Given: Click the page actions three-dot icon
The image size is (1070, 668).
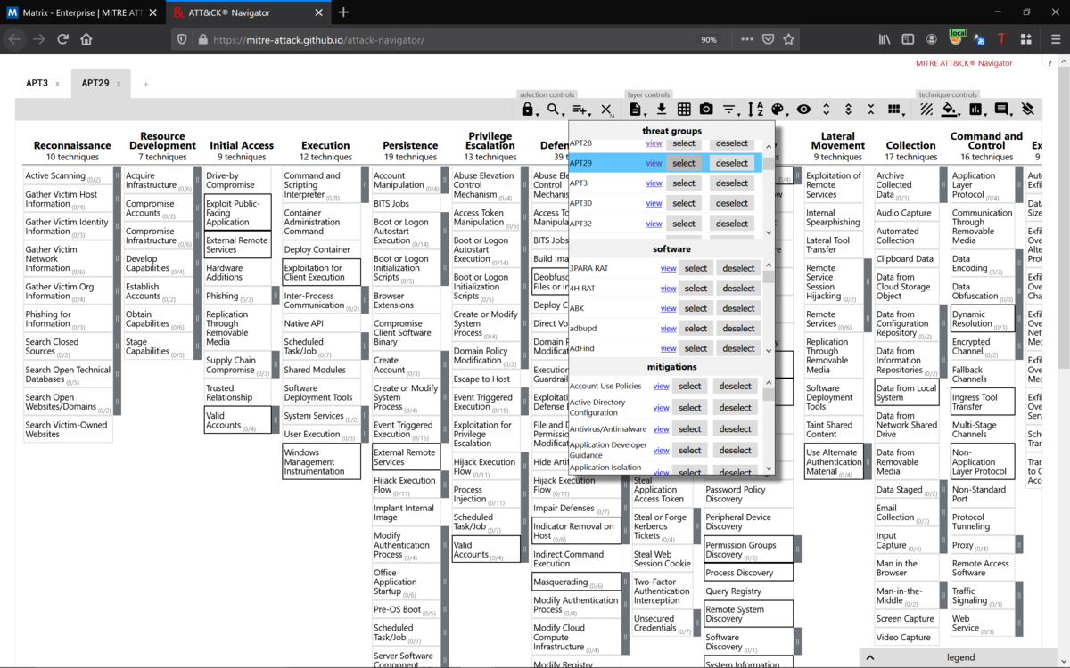Looking at the screenshot, I should [x=747, y=39].
